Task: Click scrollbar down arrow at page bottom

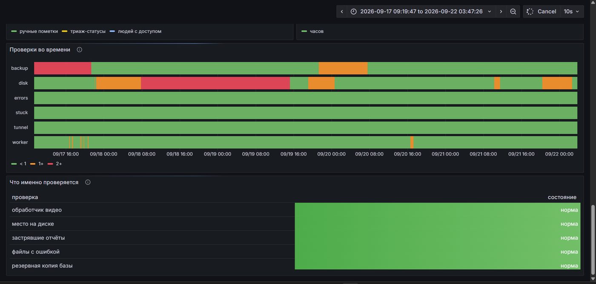Action: coord(593,279)
